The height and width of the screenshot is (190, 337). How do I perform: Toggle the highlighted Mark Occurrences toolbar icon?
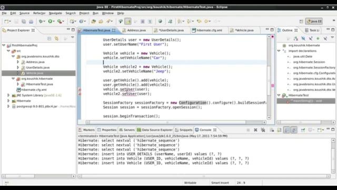pos(128,21)
